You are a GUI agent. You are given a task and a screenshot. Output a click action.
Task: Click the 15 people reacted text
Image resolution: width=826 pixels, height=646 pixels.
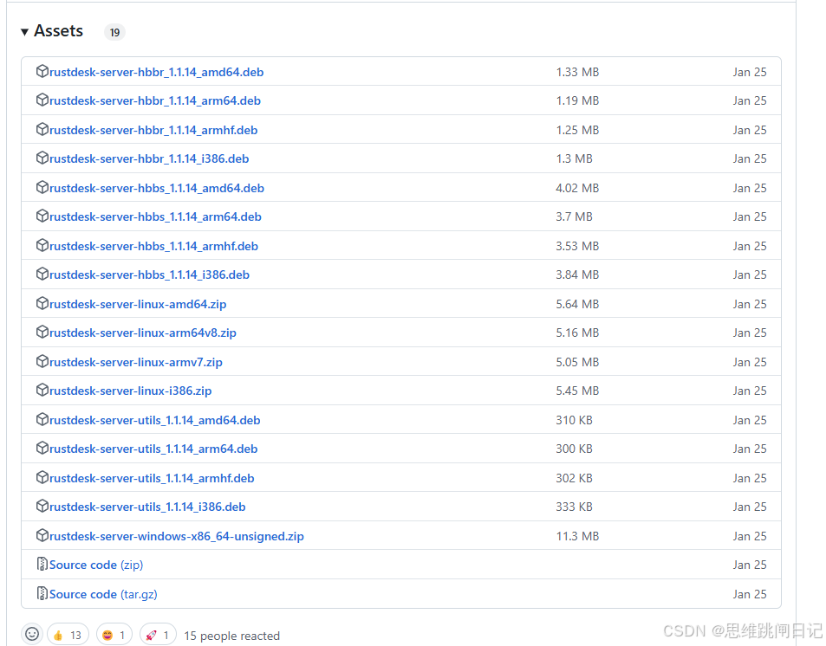pyautogui.click(x=231, y=636)
